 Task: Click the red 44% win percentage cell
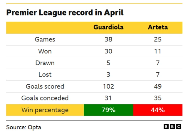coord(158,110)
